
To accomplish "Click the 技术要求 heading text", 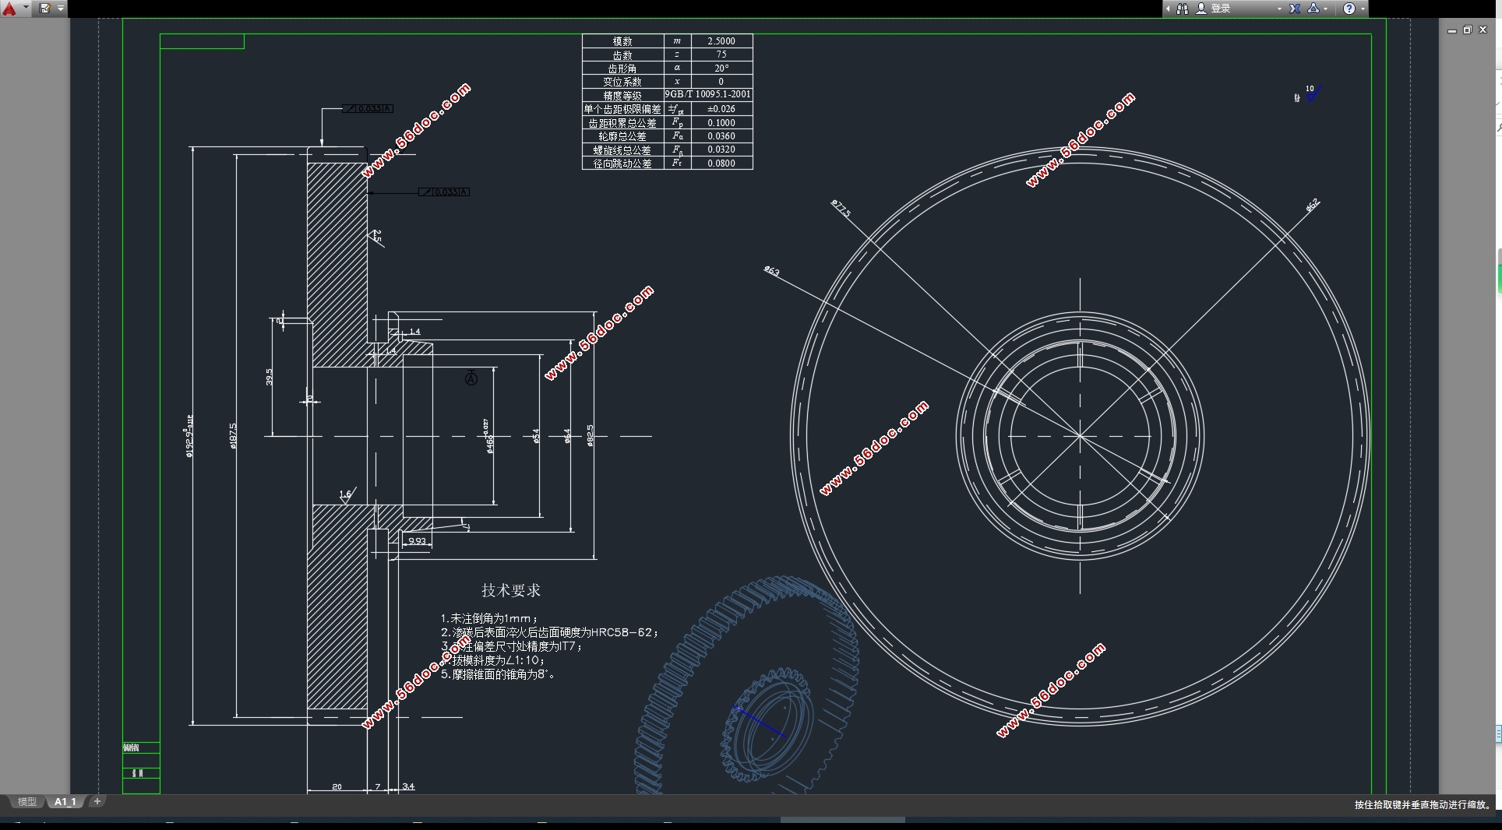I will point(511,590).
